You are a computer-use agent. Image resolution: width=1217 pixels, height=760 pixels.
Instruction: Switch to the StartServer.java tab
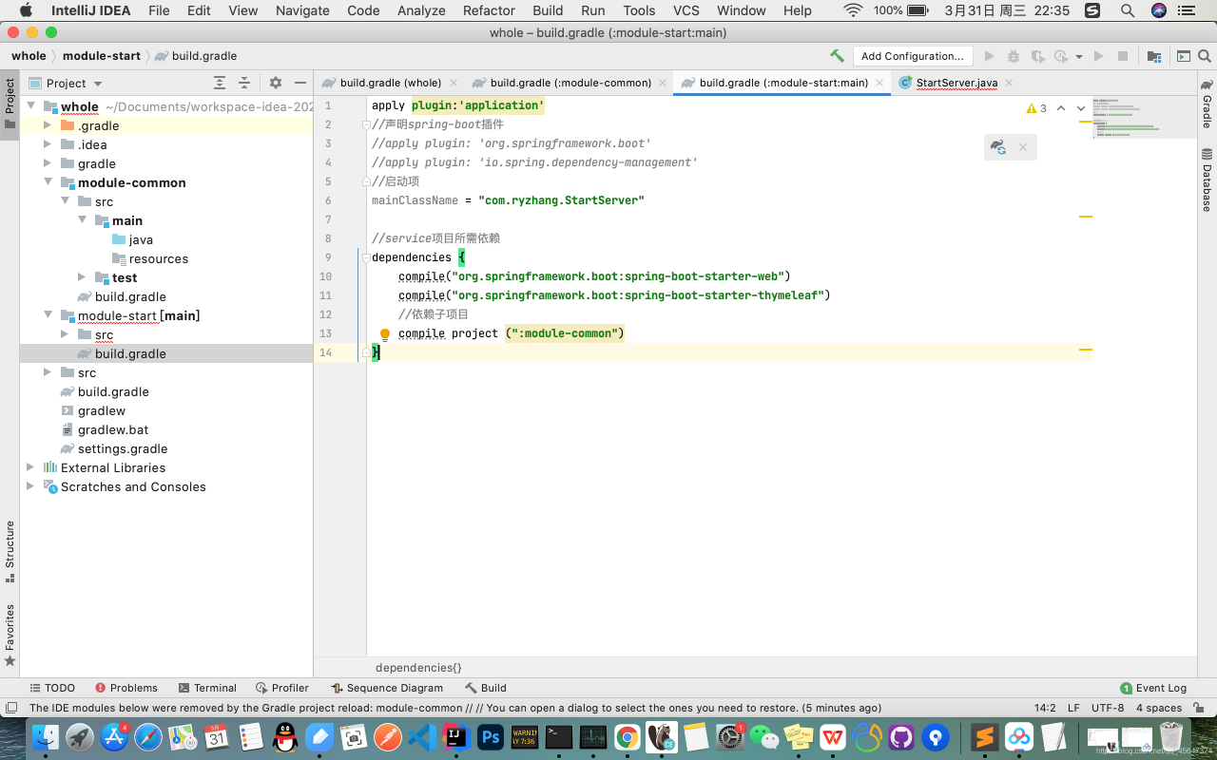point(956,83)
